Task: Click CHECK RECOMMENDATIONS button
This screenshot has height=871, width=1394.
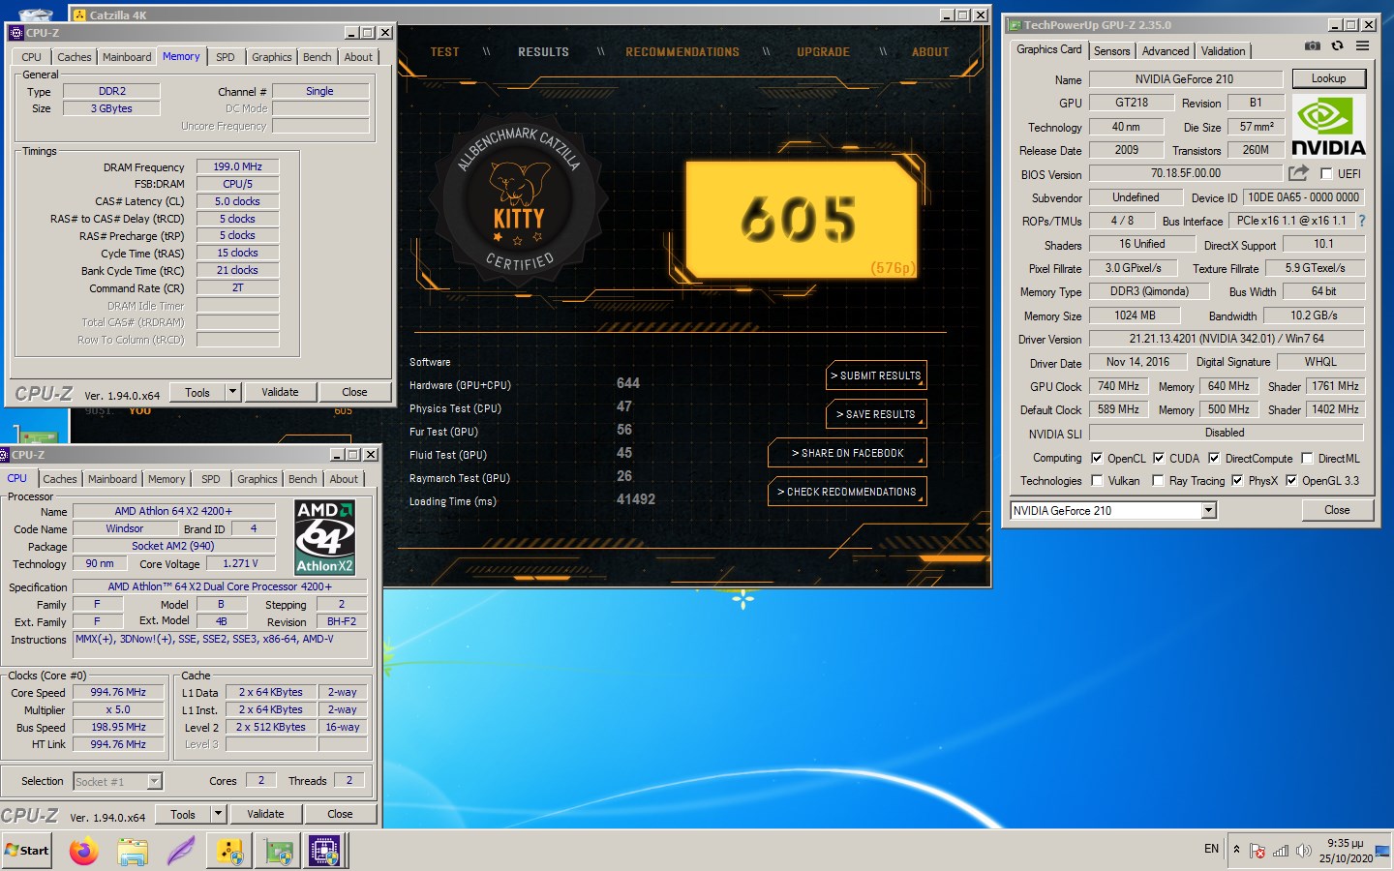Action: pos(847,492)
